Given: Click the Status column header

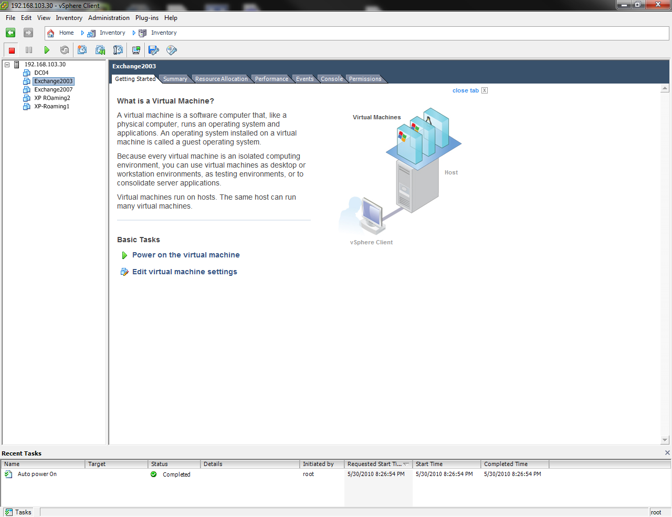Looking at the screenshot, I should tap(174, 464).
